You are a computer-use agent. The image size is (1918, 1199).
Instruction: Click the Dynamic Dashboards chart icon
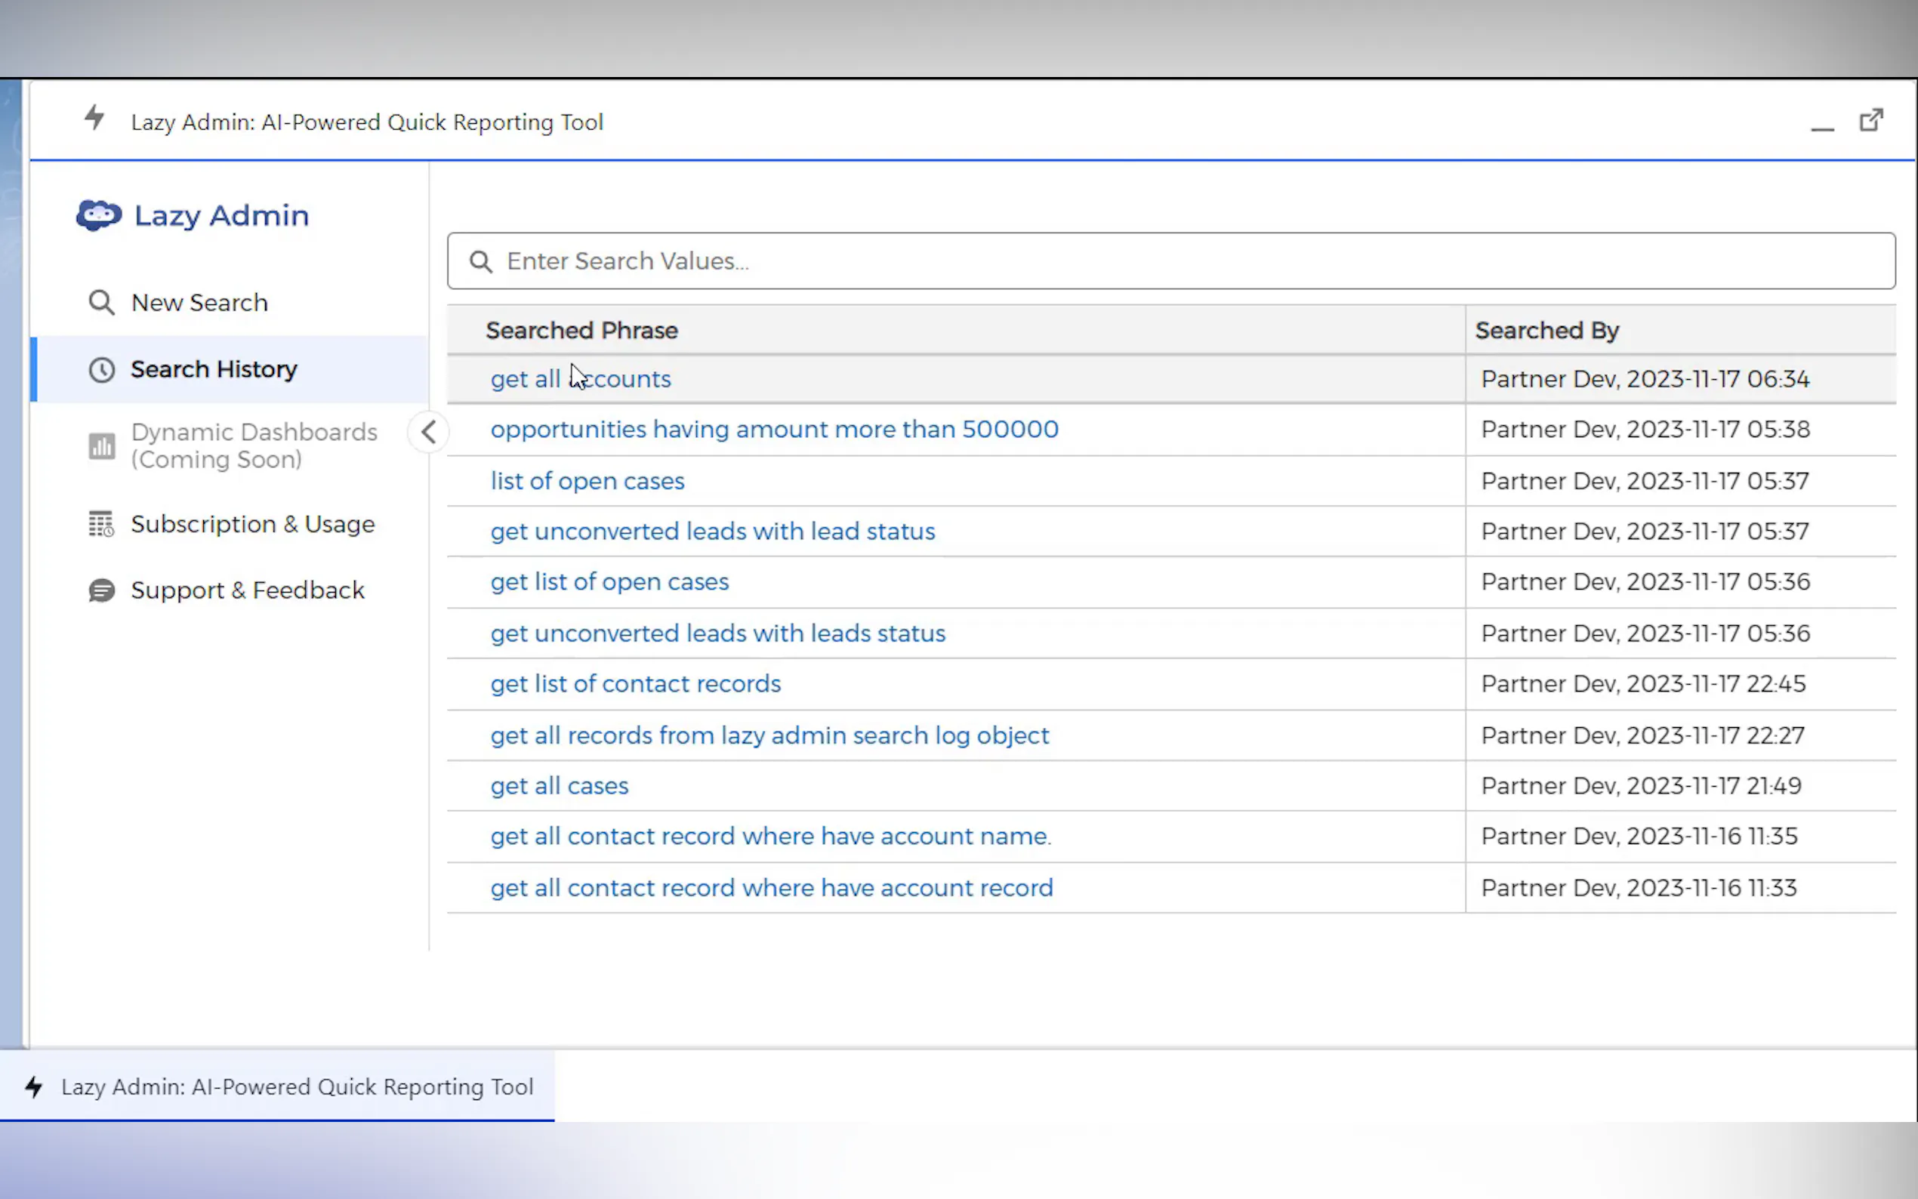(101, 445)
